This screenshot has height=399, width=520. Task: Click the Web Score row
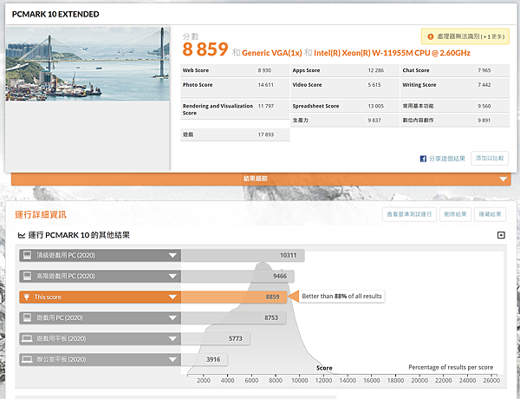click(x=235, y=70)
